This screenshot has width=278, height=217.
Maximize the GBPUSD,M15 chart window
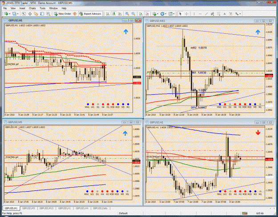click(x=264, y=21)
